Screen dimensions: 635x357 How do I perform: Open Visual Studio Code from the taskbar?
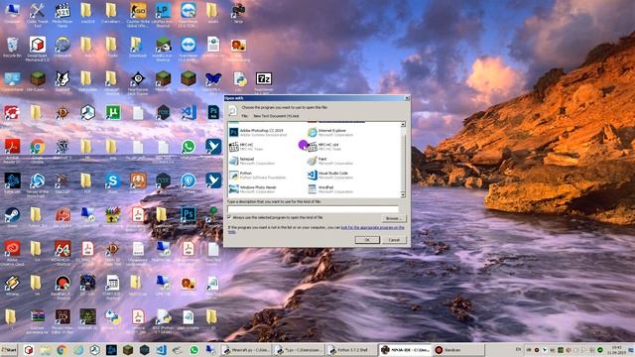161,350
